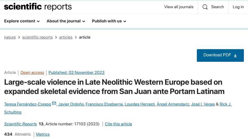Click the current 'article' breadcrumb text
Image resolution: width=248 pixels, height=139 pixels.
click(85, 37)
